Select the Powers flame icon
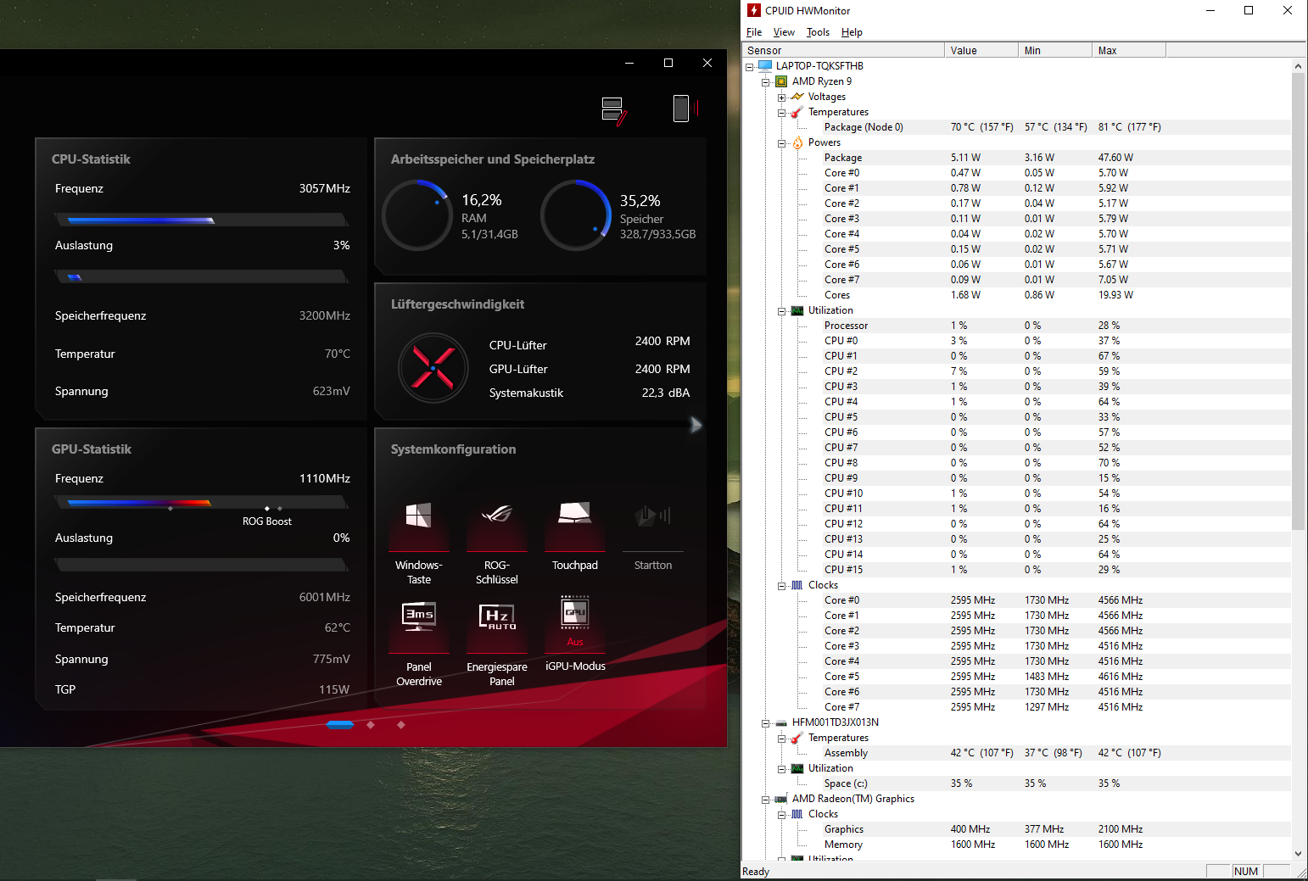This screenshot has width=1308, height=881. (797, 142)
